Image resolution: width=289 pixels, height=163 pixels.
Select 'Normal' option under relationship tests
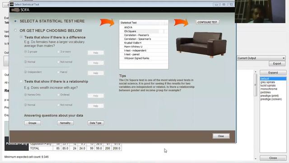[26, 105]
